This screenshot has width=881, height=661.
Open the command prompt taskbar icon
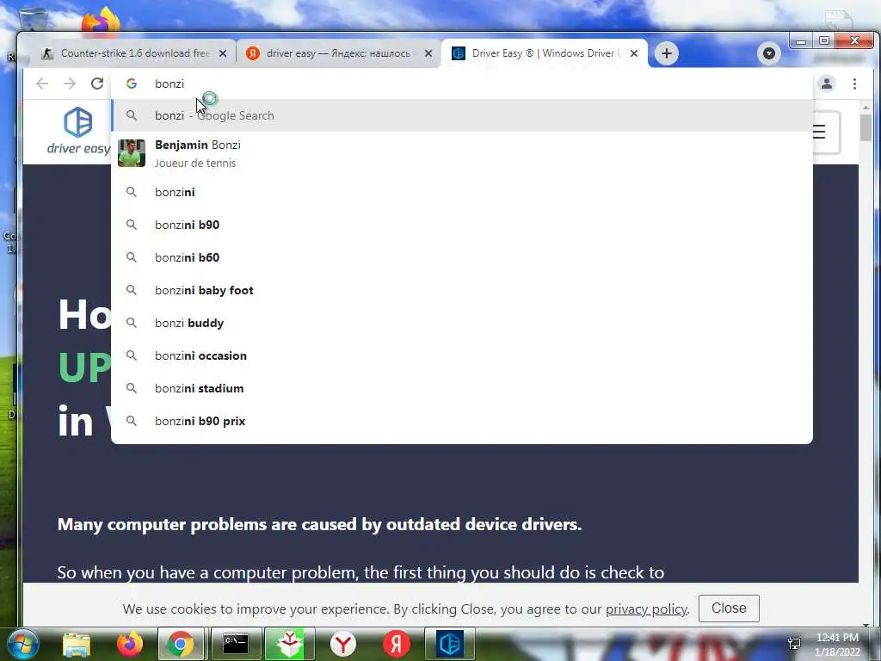pos(236,644)
